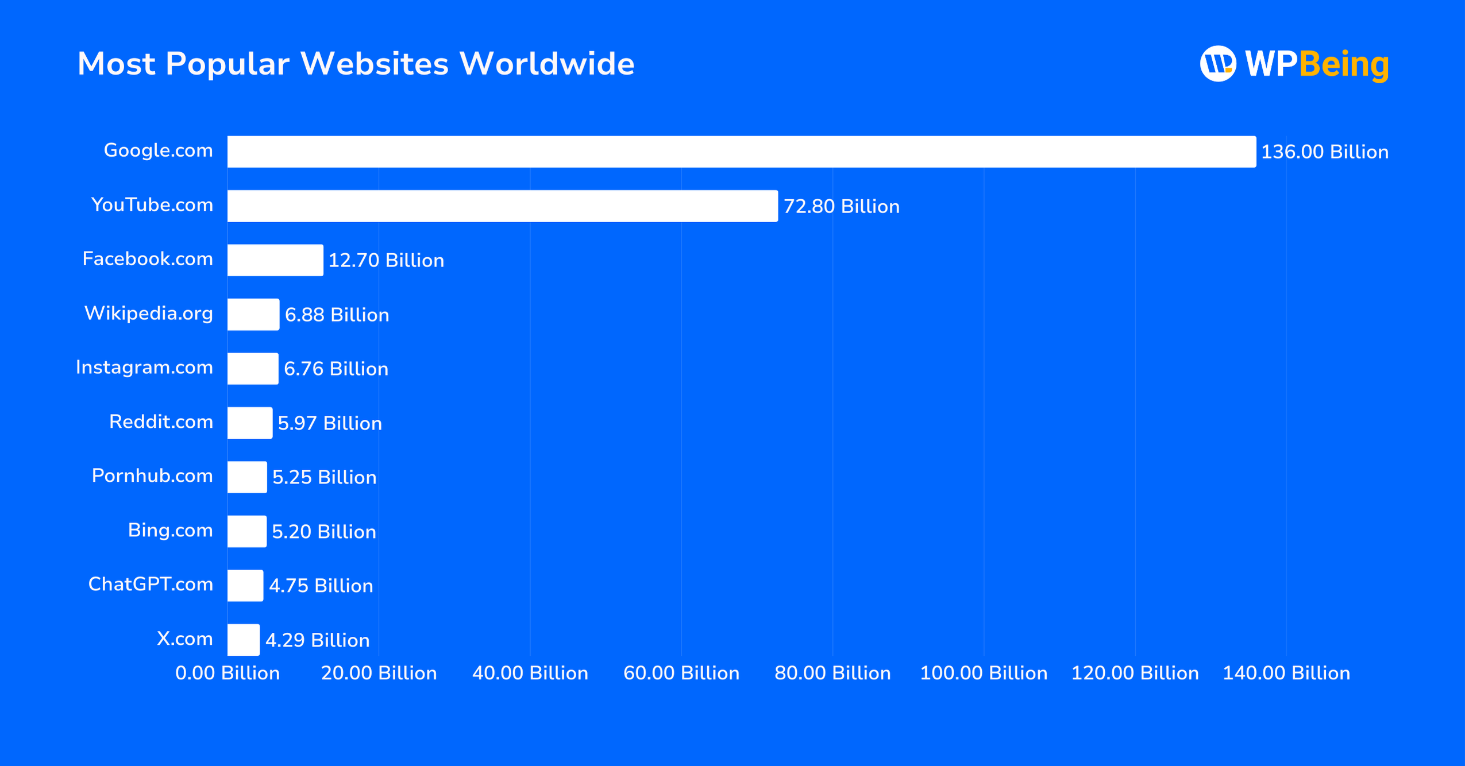Viewport: 1465px width, 766px height.
Task: Click the YouTube.com bar
Action: click(x=503, y=206)
